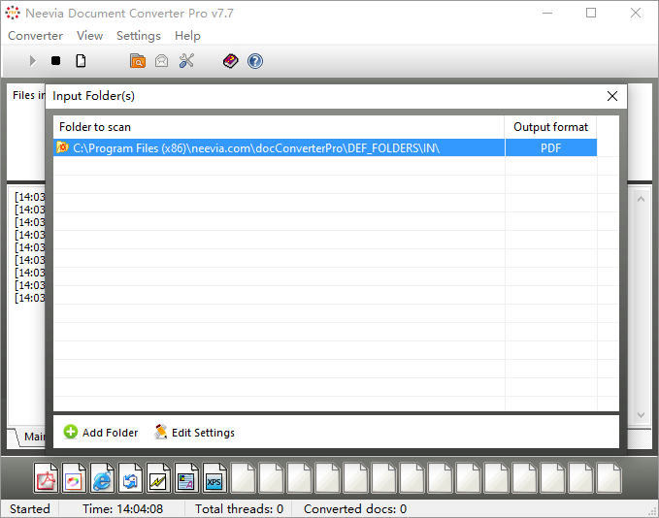Screen dimensions: 659x518
Task: Open the help book icon
Action: [230, 61]
